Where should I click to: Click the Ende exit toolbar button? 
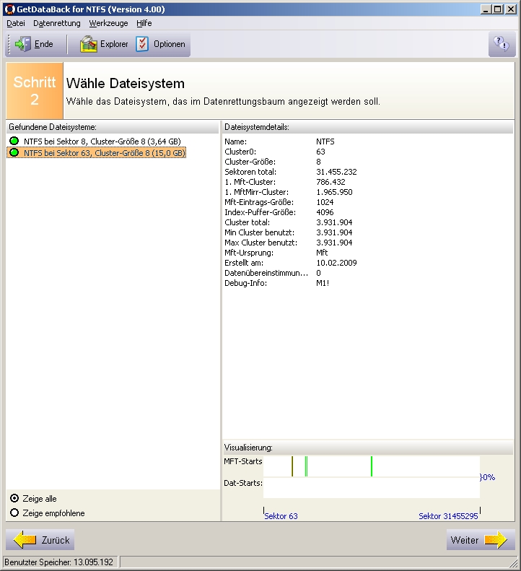34,44
